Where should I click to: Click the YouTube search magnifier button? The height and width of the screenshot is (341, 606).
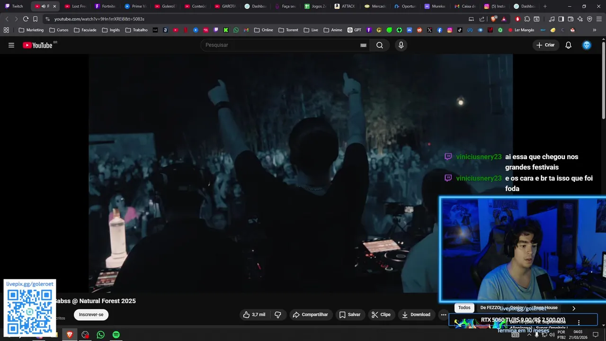pos(380,45)
